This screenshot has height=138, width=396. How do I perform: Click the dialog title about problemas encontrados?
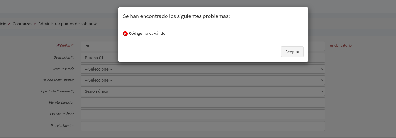[x=176, y=16]
